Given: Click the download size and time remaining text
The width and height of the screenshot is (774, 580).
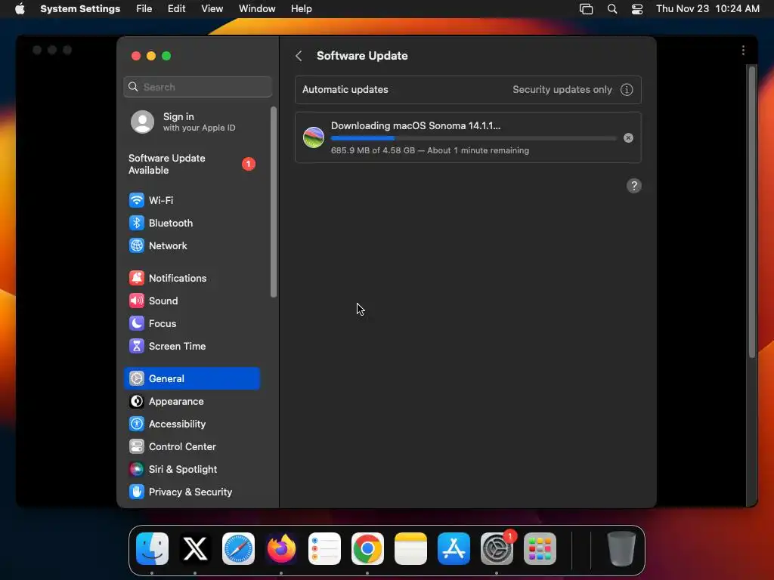Looking at the screenshot, I should point(430,150).
